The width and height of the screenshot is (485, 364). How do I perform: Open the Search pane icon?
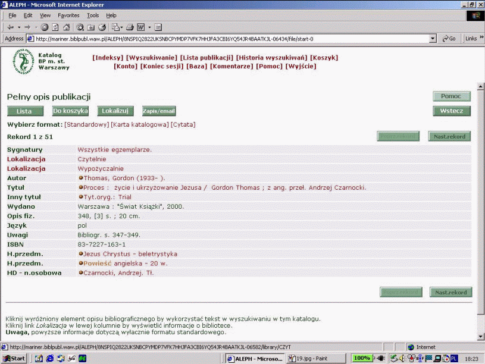coord(80,27)
